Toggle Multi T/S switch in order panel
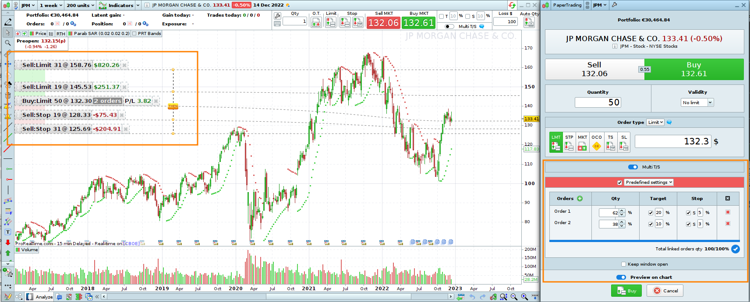Screen dimensions: 750x302 click(633, 167)
